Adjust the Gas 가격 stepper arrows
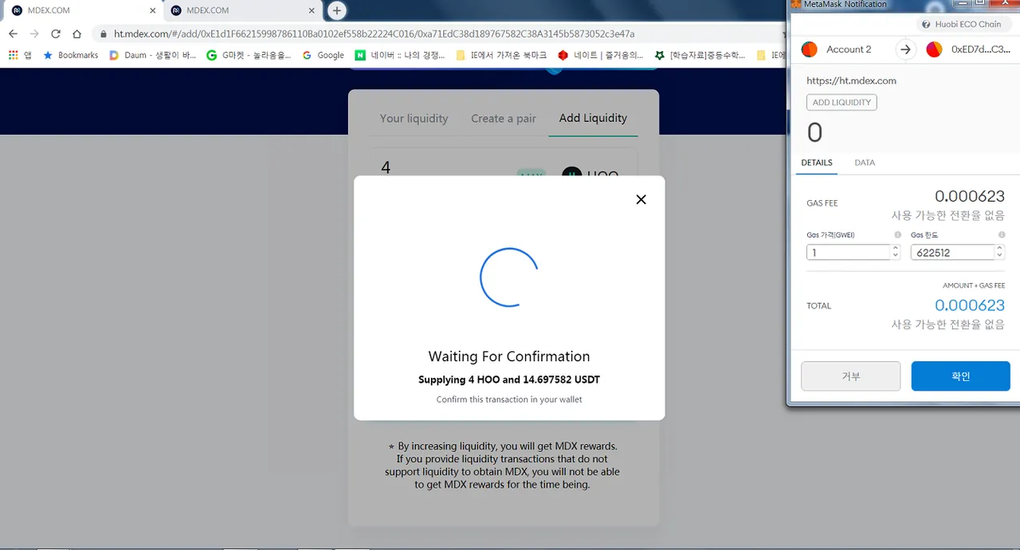 pos(896,252)
